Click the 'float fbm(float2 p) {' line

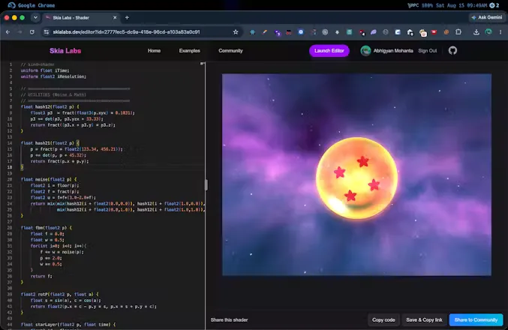coord(47,228)
